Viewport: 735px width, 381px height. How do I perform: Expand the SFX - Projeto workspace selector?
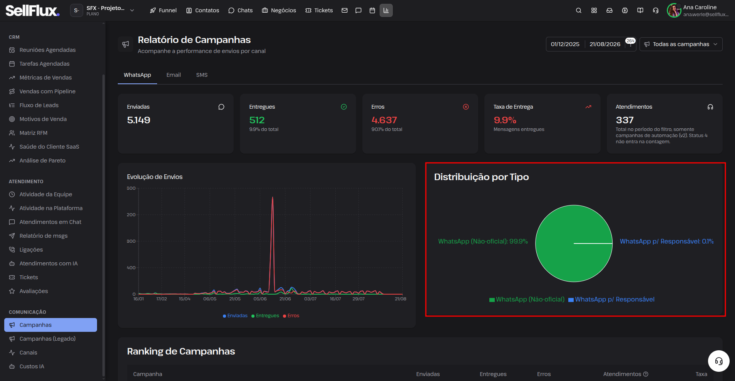tap(103, 10)
